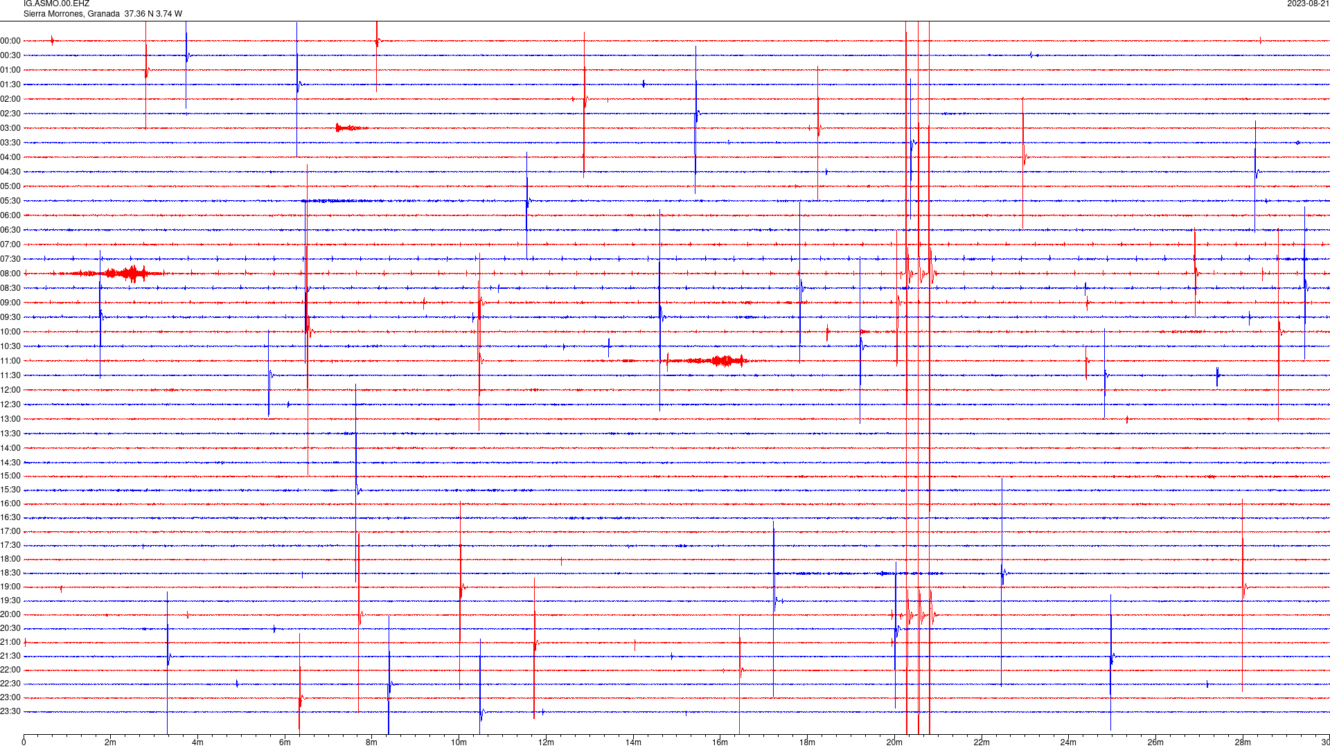Select the 00:00 time row label
This screenshot has width=1330, height=748.
click(x=10, y=41)
